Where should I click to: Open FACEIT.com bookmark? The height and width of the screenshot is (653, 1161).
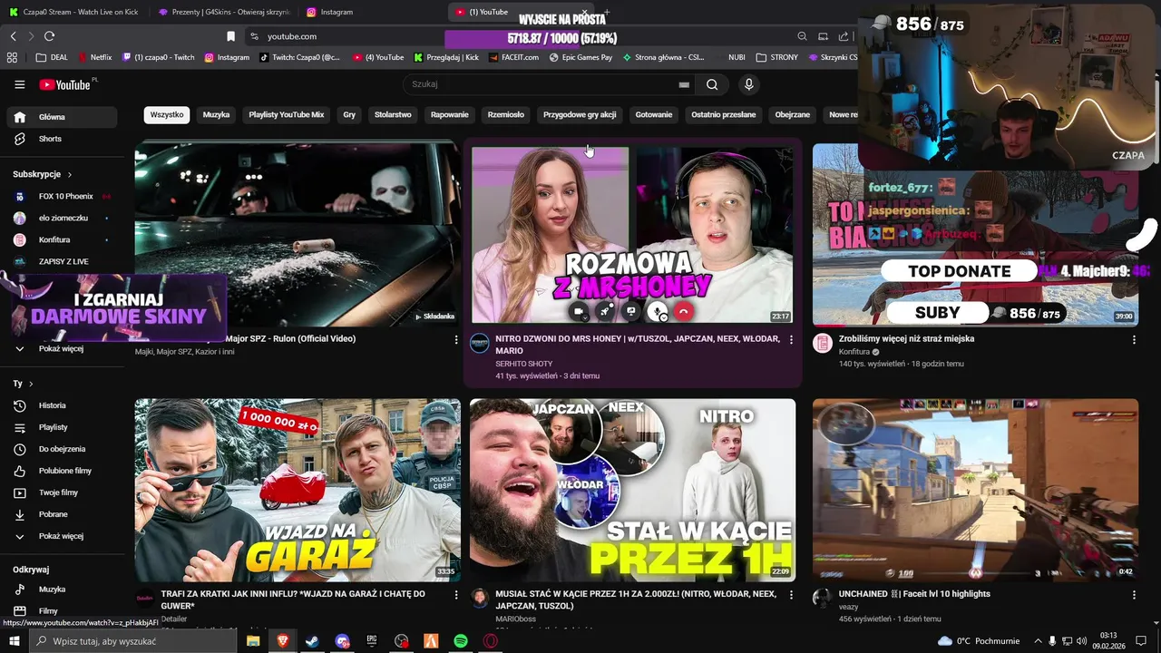tap(513, 57)
